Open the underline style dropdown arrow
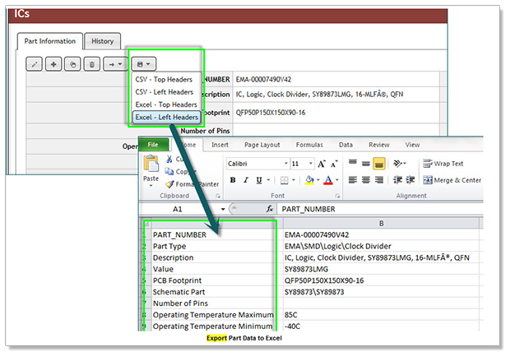The width and height of the screenshot is (506, 352). tap(268, 180)
